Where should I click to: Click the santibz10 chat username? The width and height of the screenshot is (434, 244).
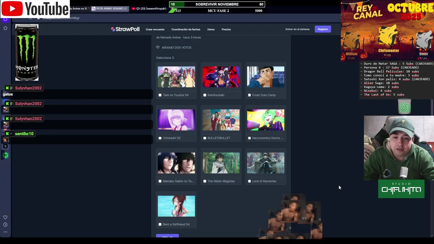[24, 134]
